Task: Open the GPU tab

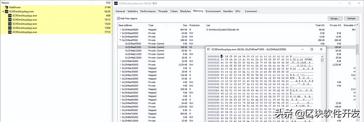Action: click(238, 11)
